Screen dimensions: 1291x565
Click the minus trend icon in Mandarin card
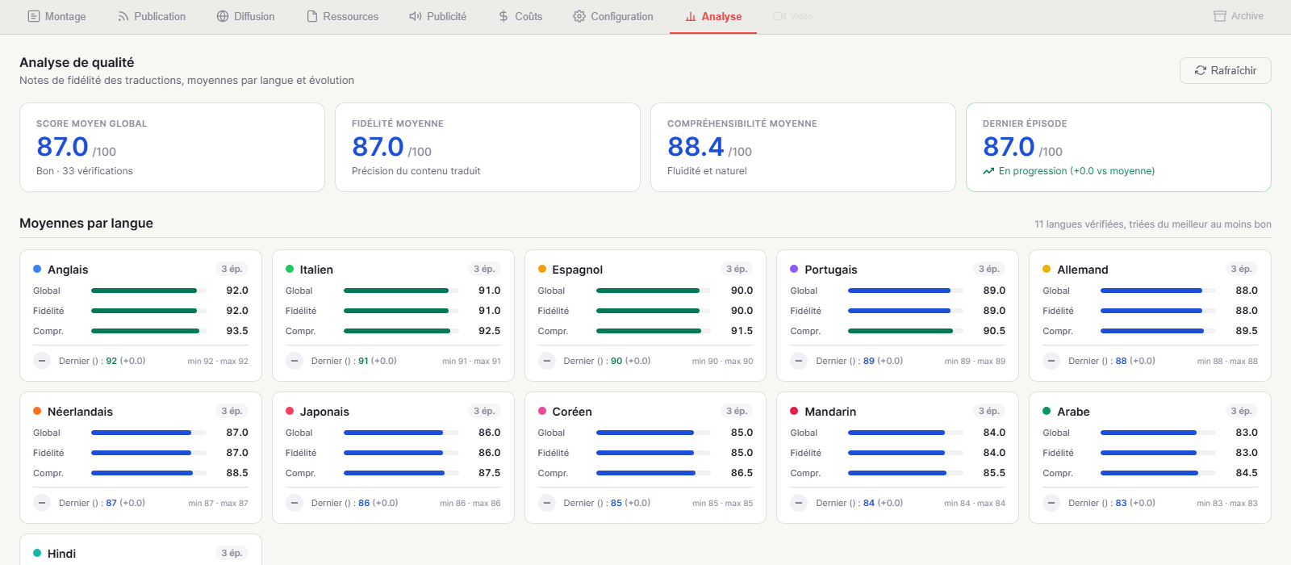click(x=799, y=503)
